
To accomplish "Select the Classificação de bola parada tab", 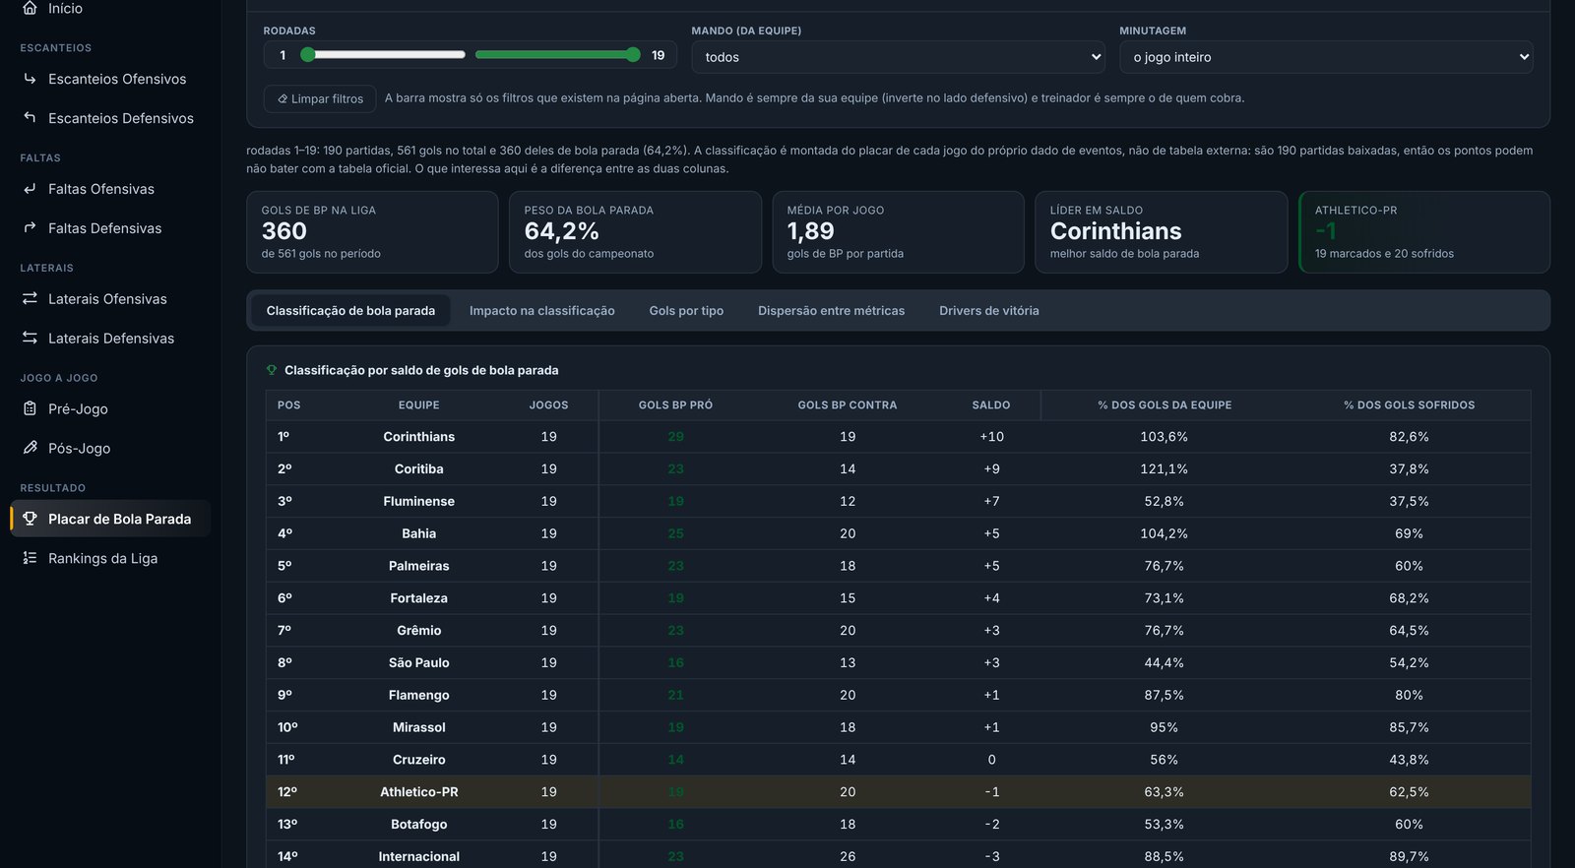I will click(350, 311).
